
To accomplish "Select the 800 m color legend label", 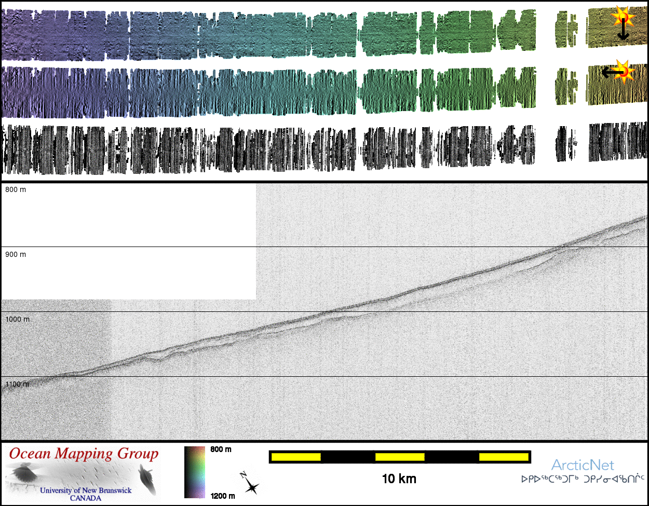I will click(221, 449).
